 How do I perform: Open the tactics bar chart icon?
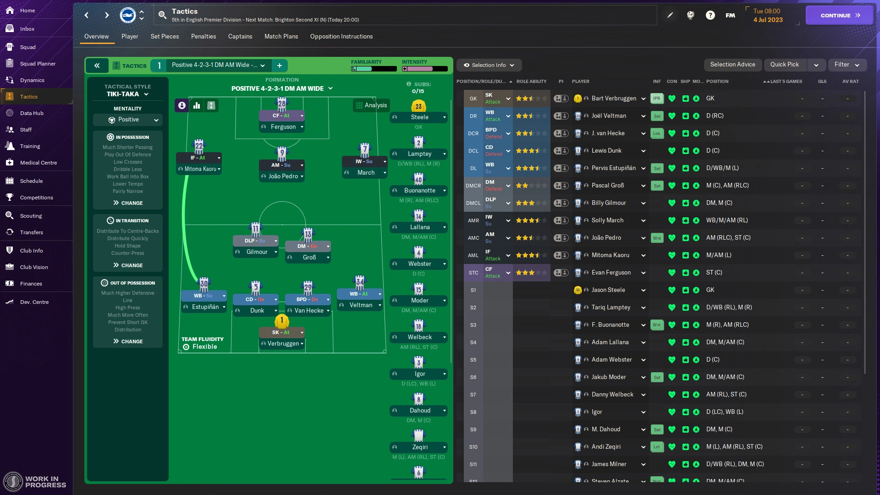click(197, 105)
